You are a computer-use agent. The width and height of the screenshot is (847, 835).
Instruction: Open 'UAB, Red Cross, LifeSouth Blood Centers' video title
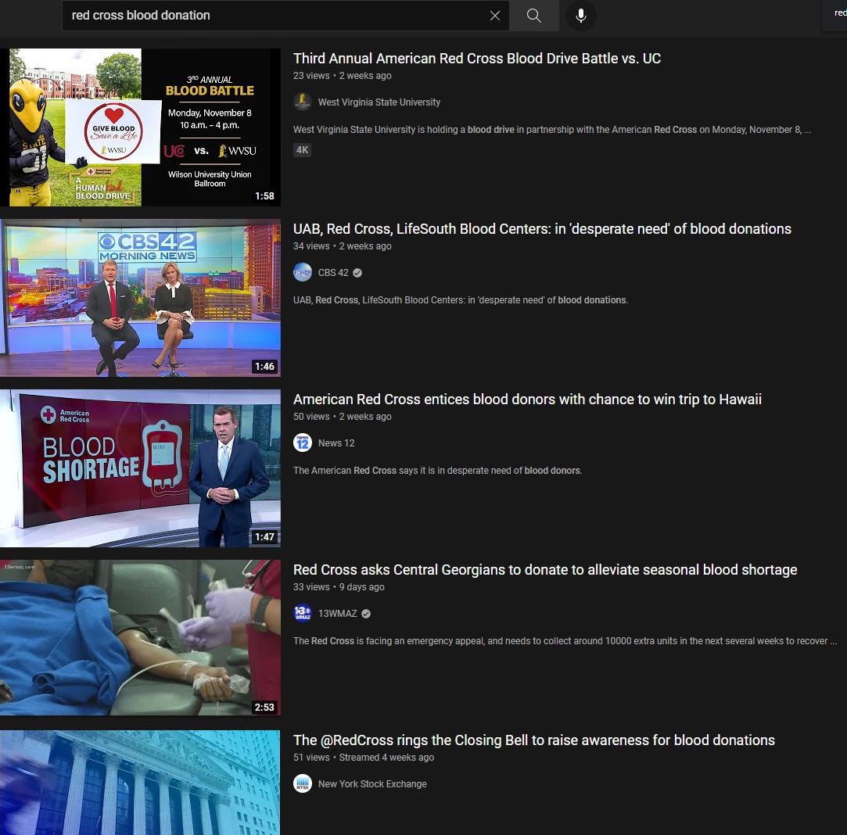click(542, 229)
